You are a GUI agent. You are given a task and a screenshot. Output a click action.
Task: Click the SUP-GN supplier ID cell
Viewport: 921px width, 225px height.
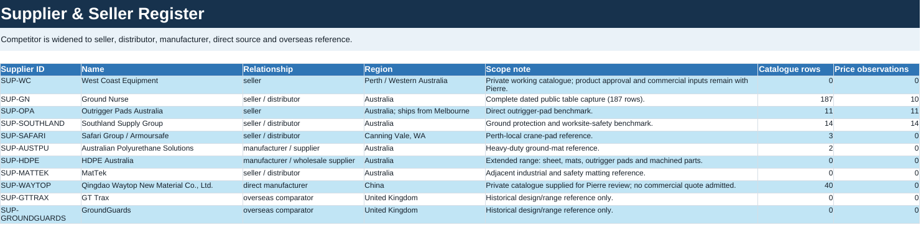40,100
